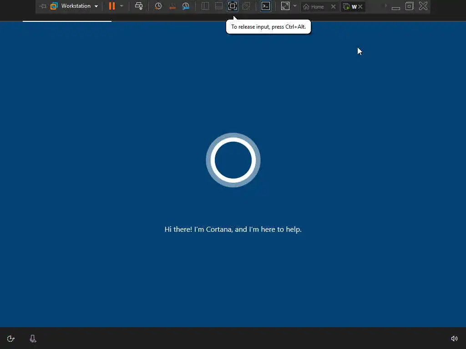Restore the VMware window size
The height and width of the screenshot is (349, 466).
[x=409, y=6]
